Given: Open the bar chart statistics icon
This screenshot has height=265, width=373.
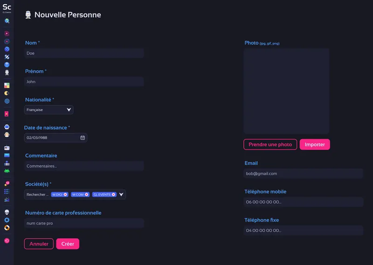Looking at the screenshot, I should coord(7,199).
